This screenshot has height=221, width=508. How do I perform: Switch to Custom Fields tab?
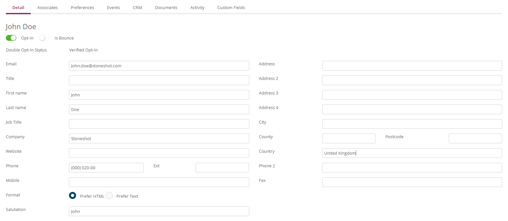click(231, 7)
